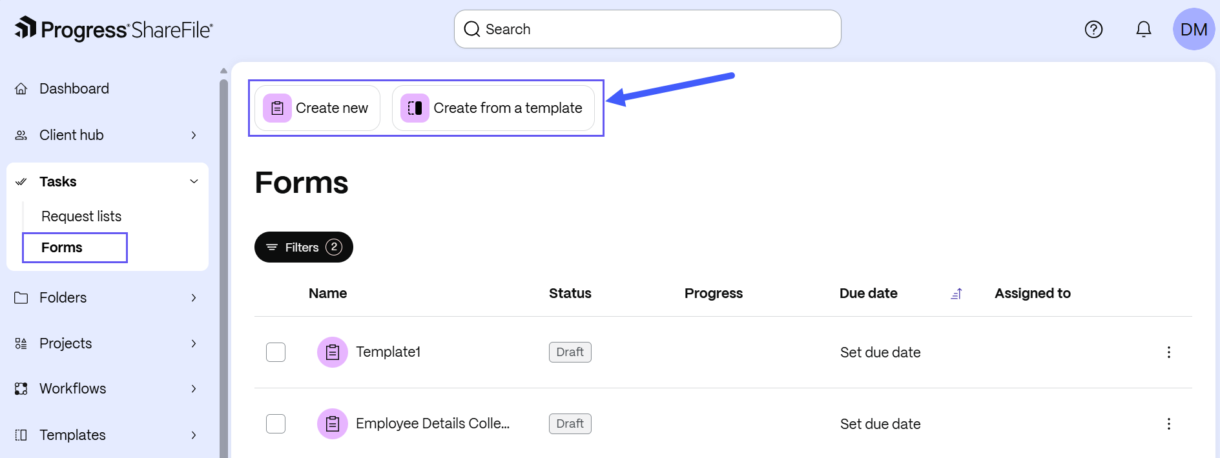
Task: Open the notifications bell
Action: point(1144,29)
